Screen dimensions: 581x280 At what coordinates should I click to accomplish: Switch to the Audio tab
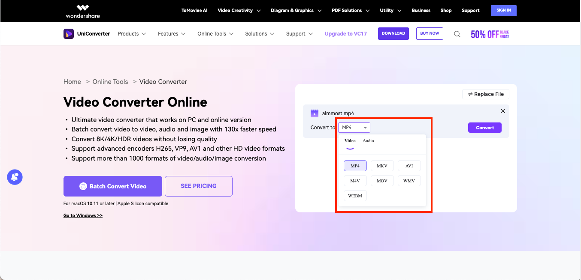[368, 140]
